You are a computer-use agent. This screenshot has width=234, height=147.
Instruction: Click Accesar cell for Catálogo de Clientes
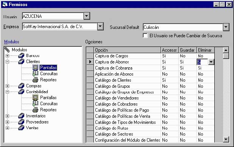pos(170,80)
